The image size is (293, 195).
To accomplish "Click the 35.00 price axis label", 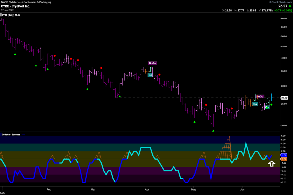I will [284, 71].
